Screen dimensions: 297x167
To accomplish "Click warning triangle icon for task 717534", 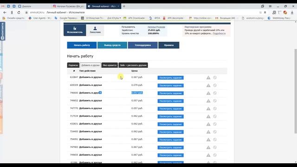I will pos(208,116).
